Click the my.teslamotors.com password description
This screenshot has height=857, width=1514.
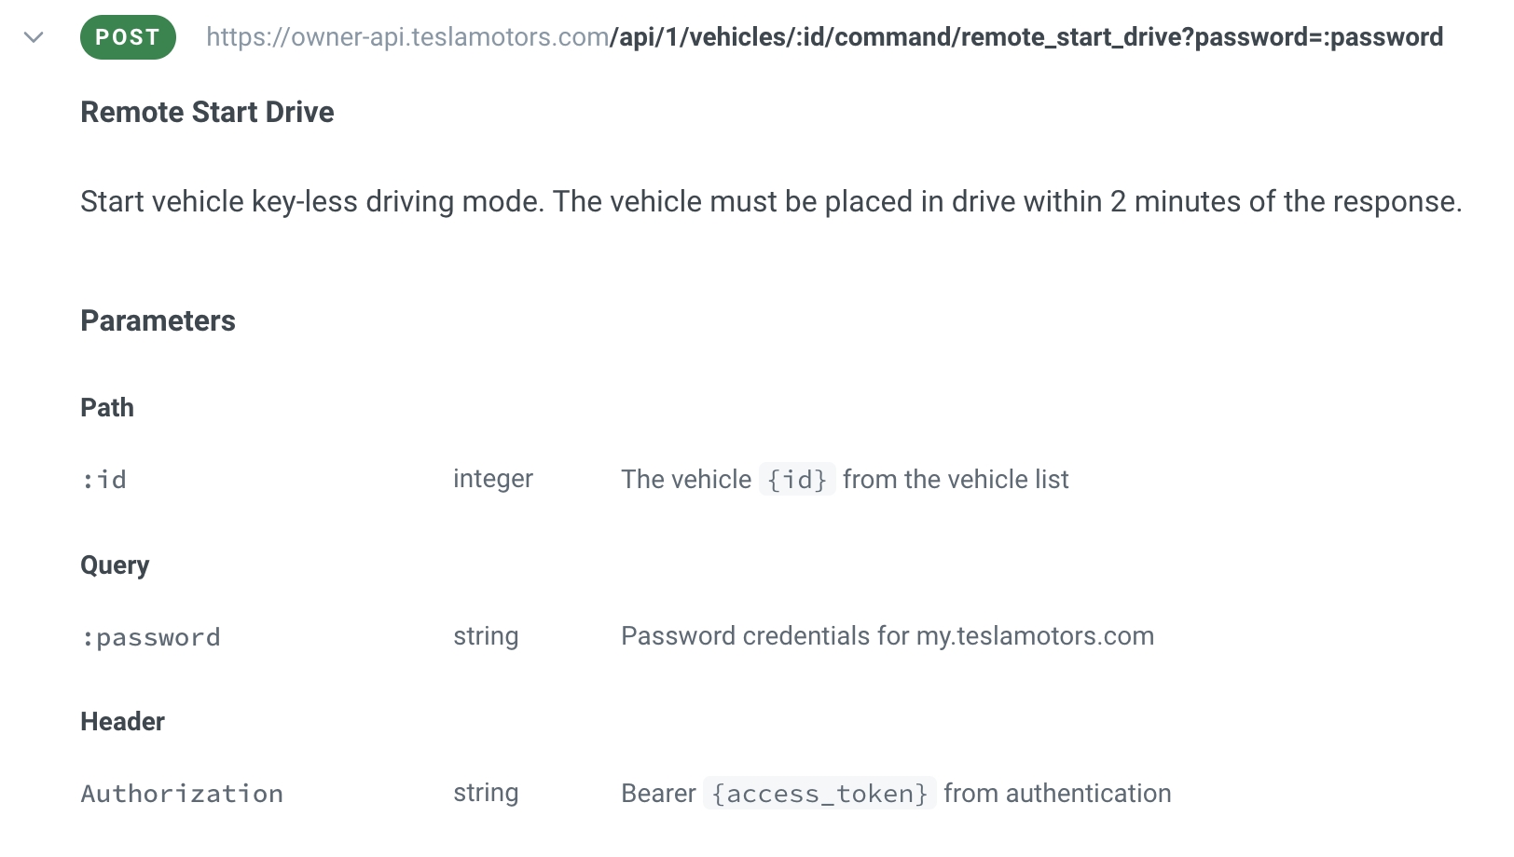pos(887,636)
